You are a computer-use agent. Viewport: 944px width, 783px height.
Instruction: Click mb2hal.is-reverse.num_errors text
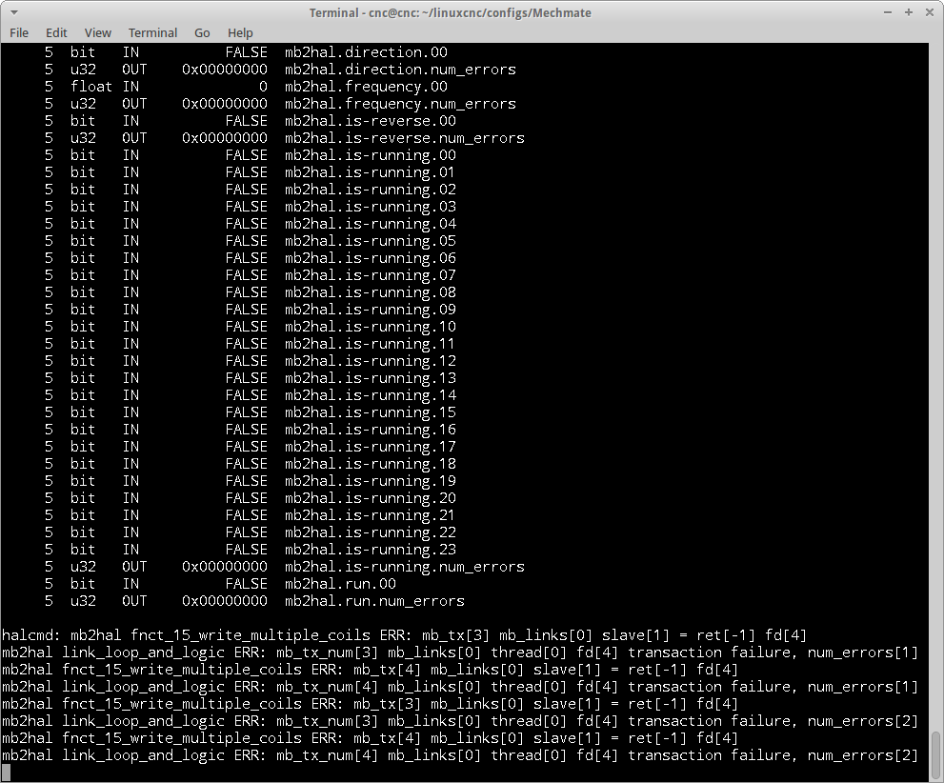click(x=405, y=138)
